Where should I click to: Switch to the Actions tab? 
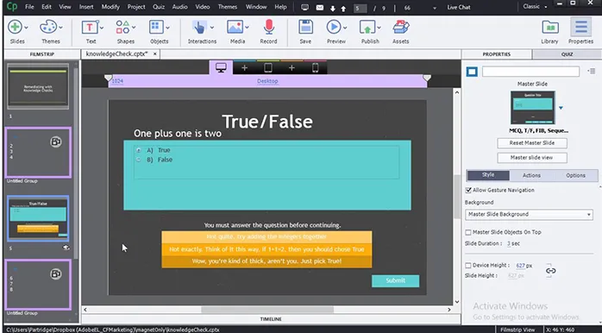click(x=532, y=175)
